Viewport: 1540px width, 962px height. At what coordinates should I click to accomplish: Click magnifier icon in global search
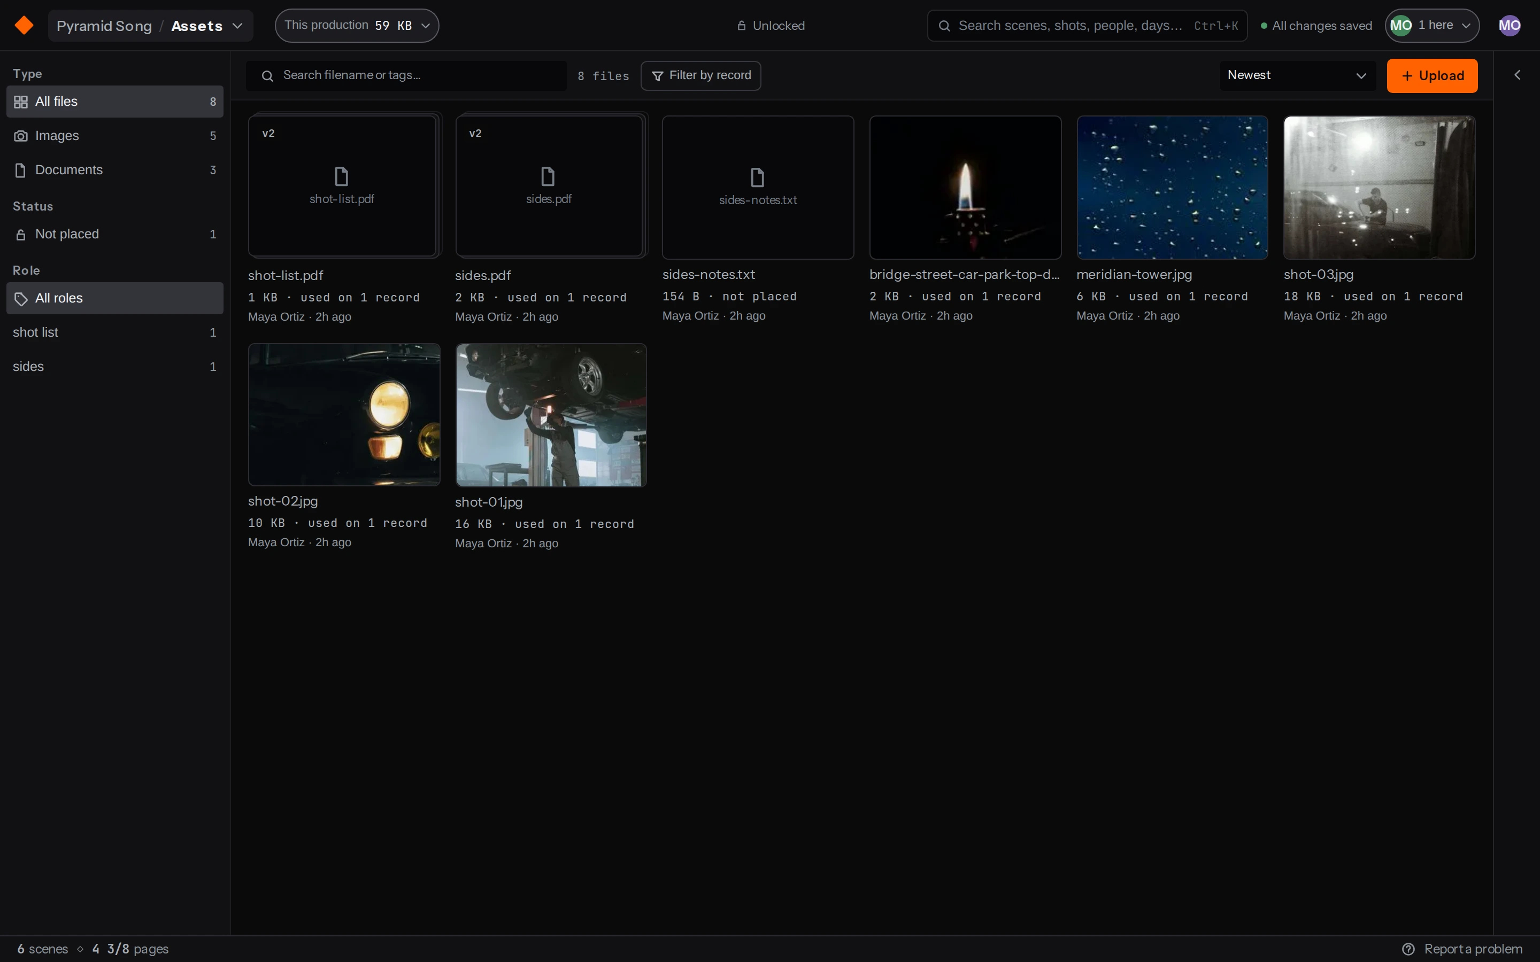click(x=944, y=26)
